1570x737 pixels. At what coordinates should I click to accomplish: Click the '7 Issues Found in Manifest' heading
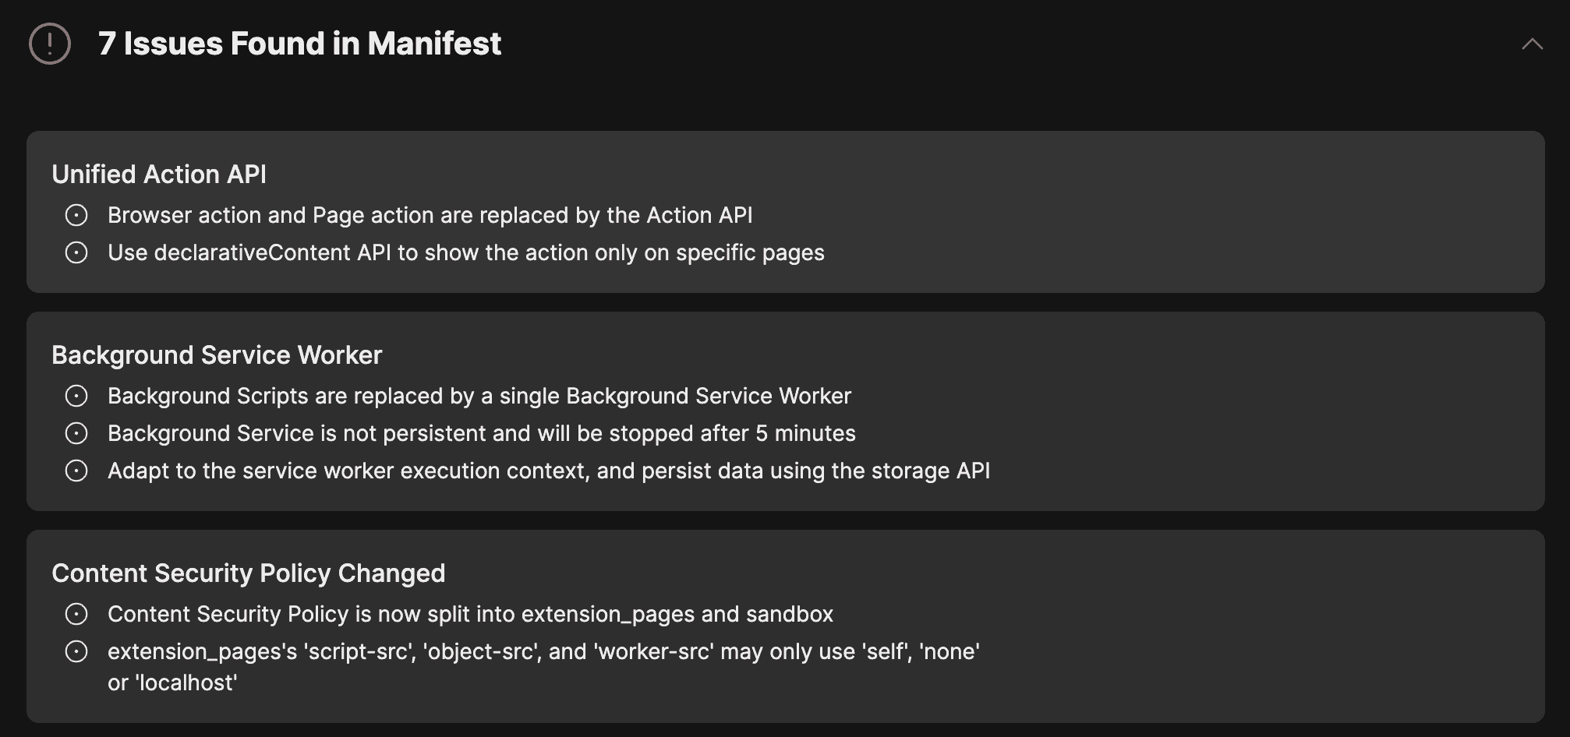[299, 44]
